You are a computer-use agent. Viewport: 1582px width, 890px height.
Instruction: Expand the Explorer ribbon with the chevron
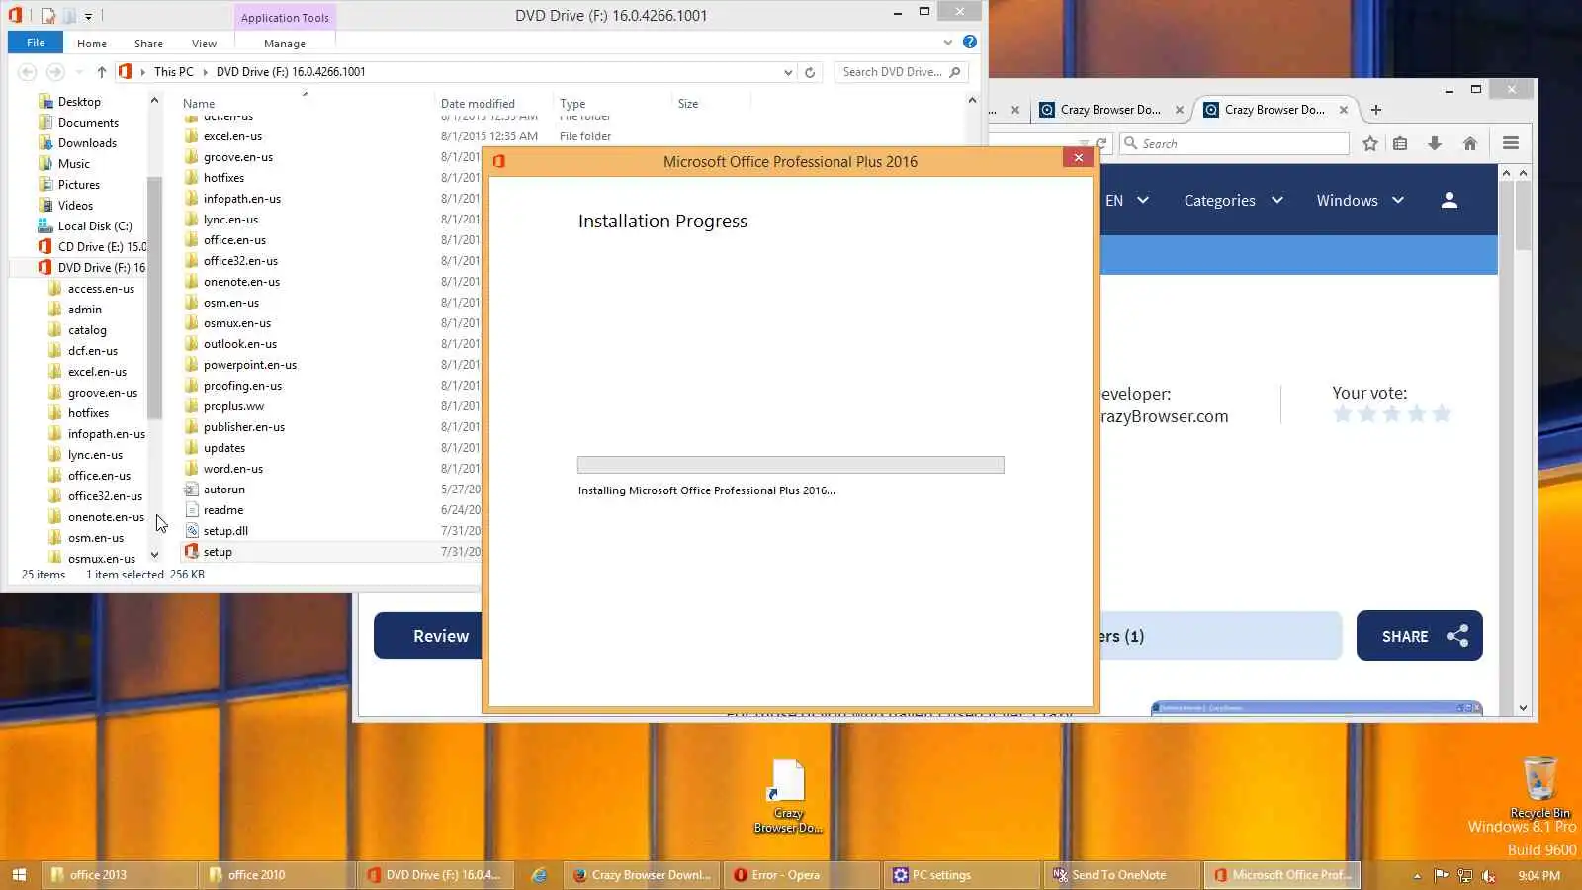click(948, 43)
